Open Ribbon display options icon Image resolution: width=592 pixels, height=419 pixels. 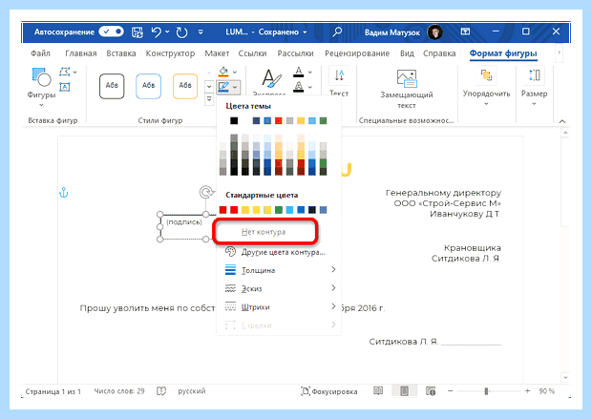click(x=465, y=31)
